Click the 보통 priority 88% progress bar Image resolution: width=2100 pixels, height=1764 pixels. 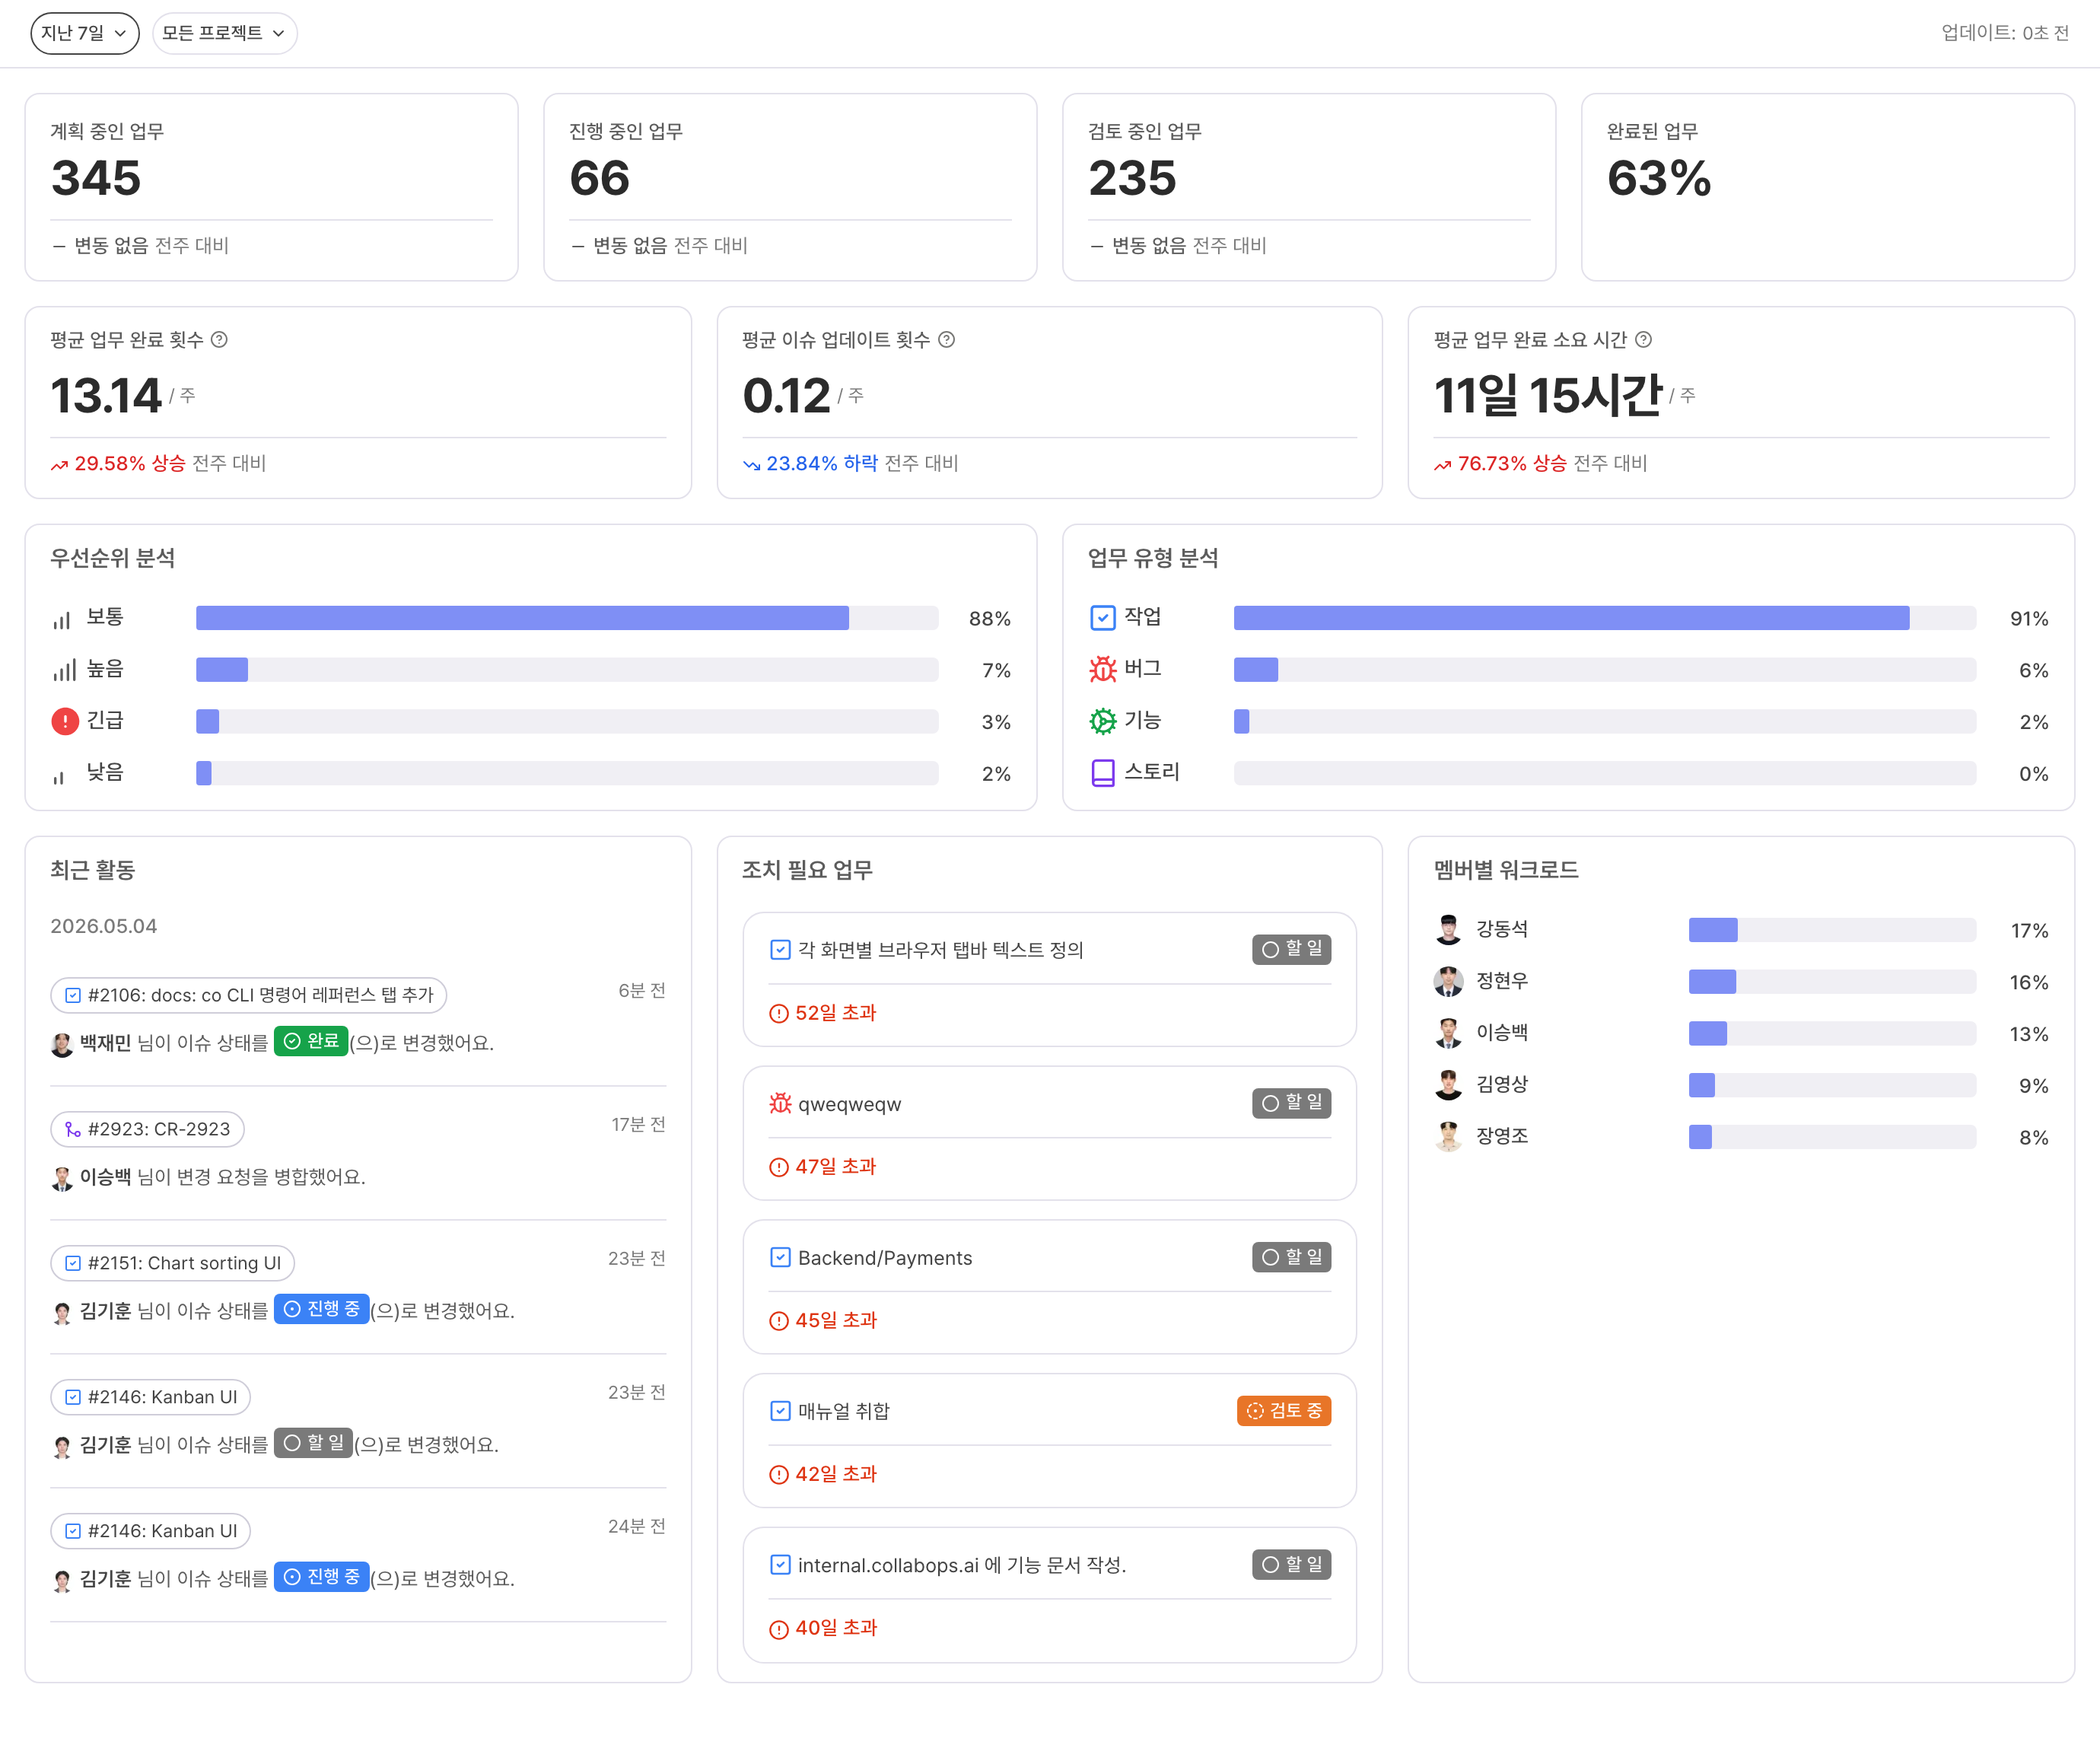click(567, 618)
